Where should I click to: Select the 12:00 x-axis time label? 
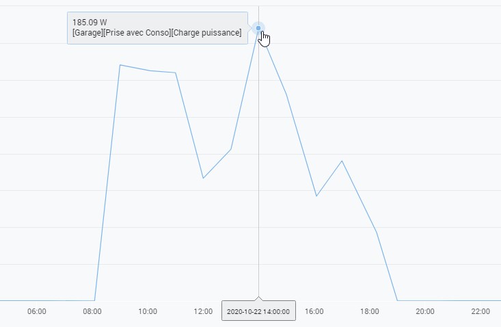(x=203, y=311)
